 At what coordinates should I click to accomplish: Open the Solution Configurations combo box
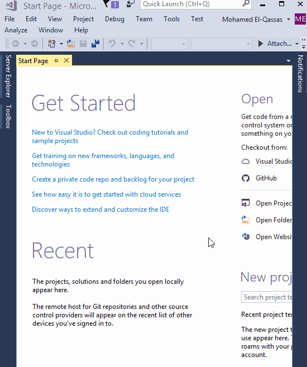pos(169,44)
